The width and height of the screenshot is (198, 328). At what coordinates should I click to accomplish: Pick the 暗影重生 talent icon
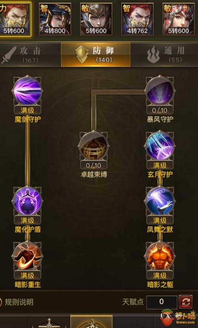click(x=27, y=256)
